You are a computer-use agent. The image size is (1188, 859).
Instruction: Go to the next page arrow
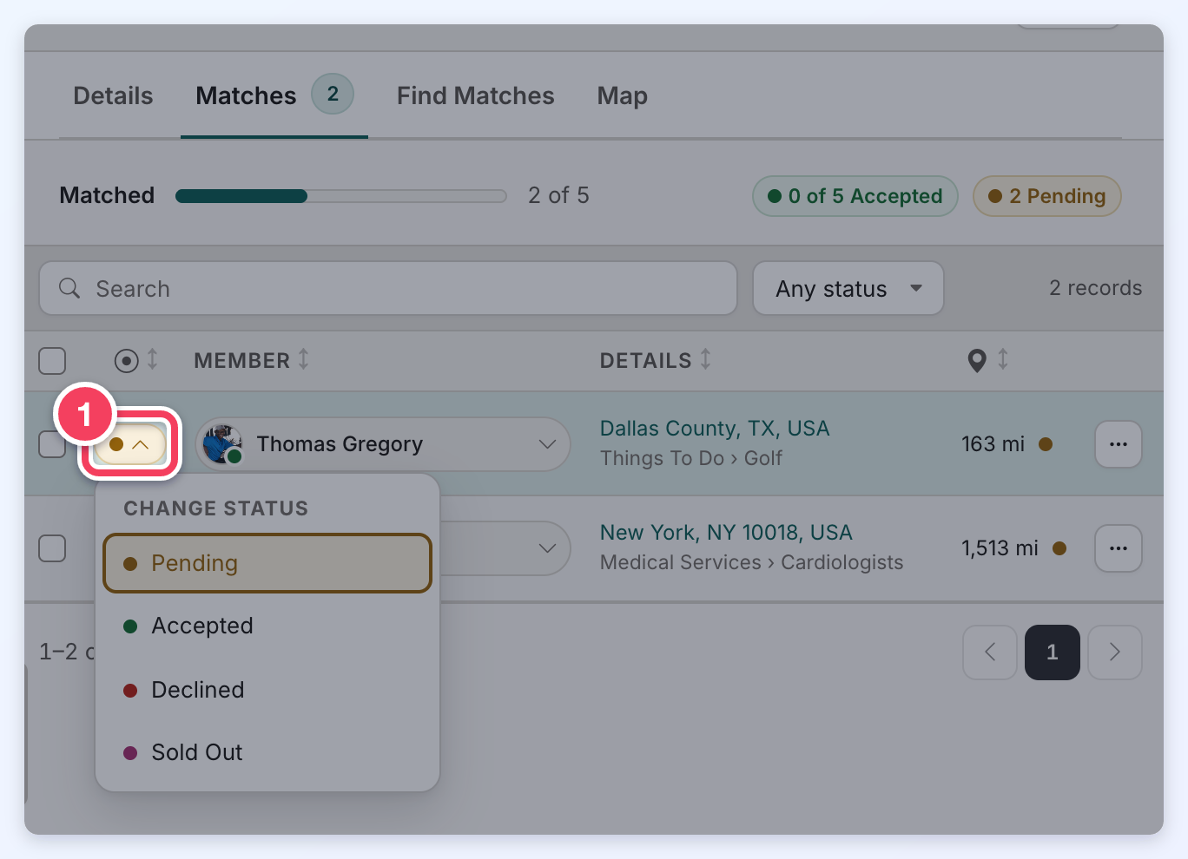point(1115,652)
